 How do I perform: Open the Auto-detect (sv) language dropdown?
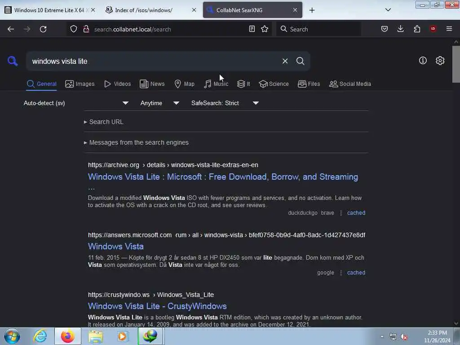[76, 103]
